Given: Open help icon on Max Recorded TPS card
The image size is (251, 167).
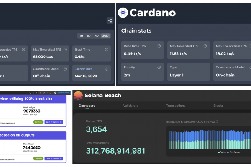Looking at the screenshot, I should pos(205,46).
